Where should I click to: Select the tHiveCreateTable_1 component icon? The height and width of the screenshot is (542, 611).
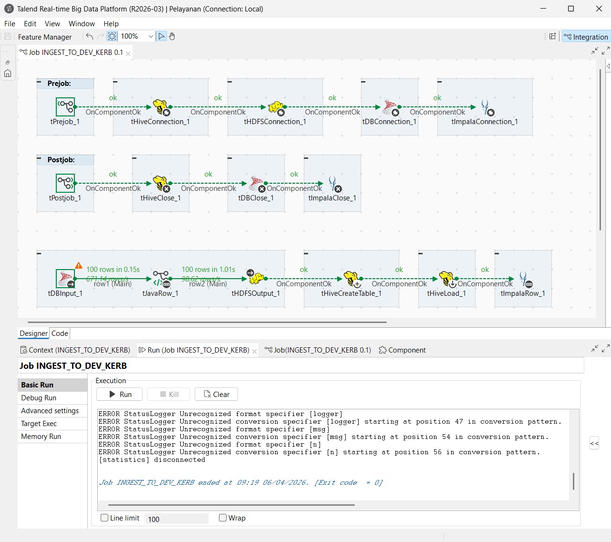tap(352, 279)
